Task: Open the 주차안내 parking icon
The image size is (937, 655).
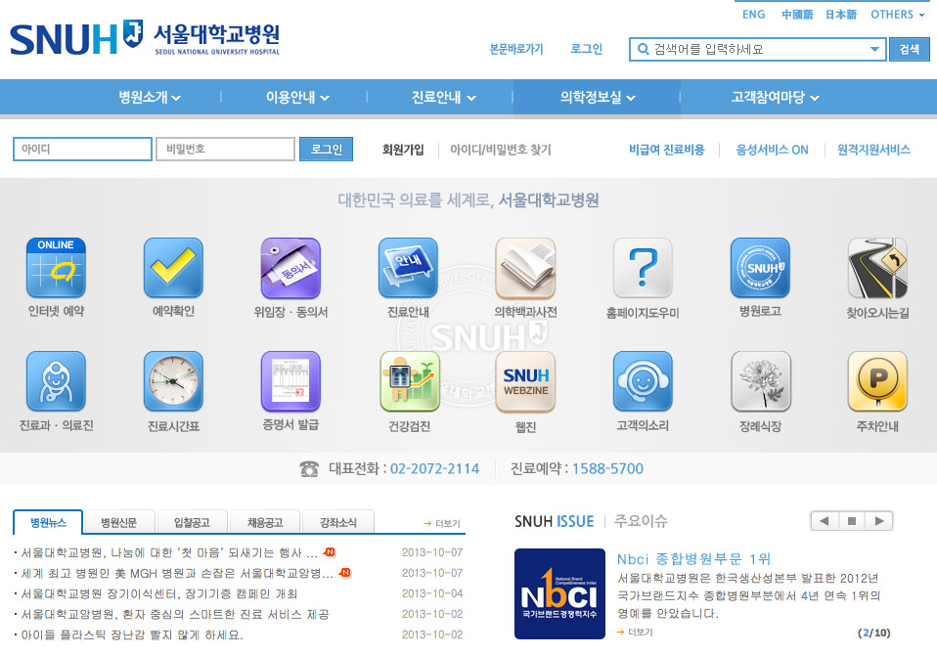Action: pos(877,381)
